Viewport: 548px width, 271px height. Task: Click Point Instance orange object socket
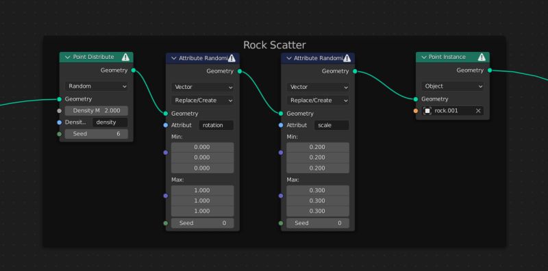(416, 111)
